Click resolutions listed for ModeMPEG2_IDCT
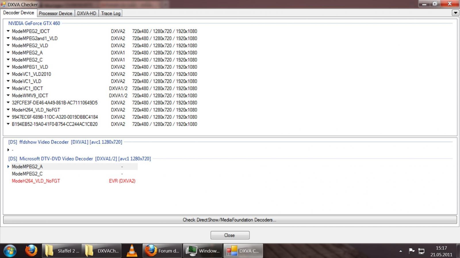 165,31
